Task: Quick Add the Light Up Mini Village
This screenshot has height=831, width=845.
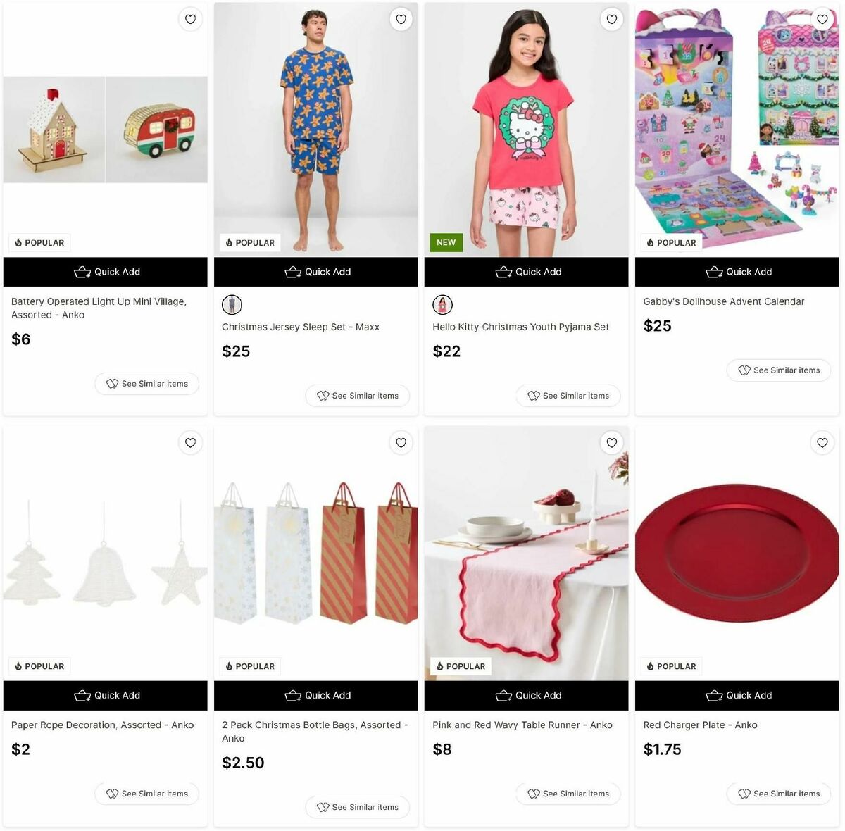Action: pyautogui.click(x=106, y=272)
